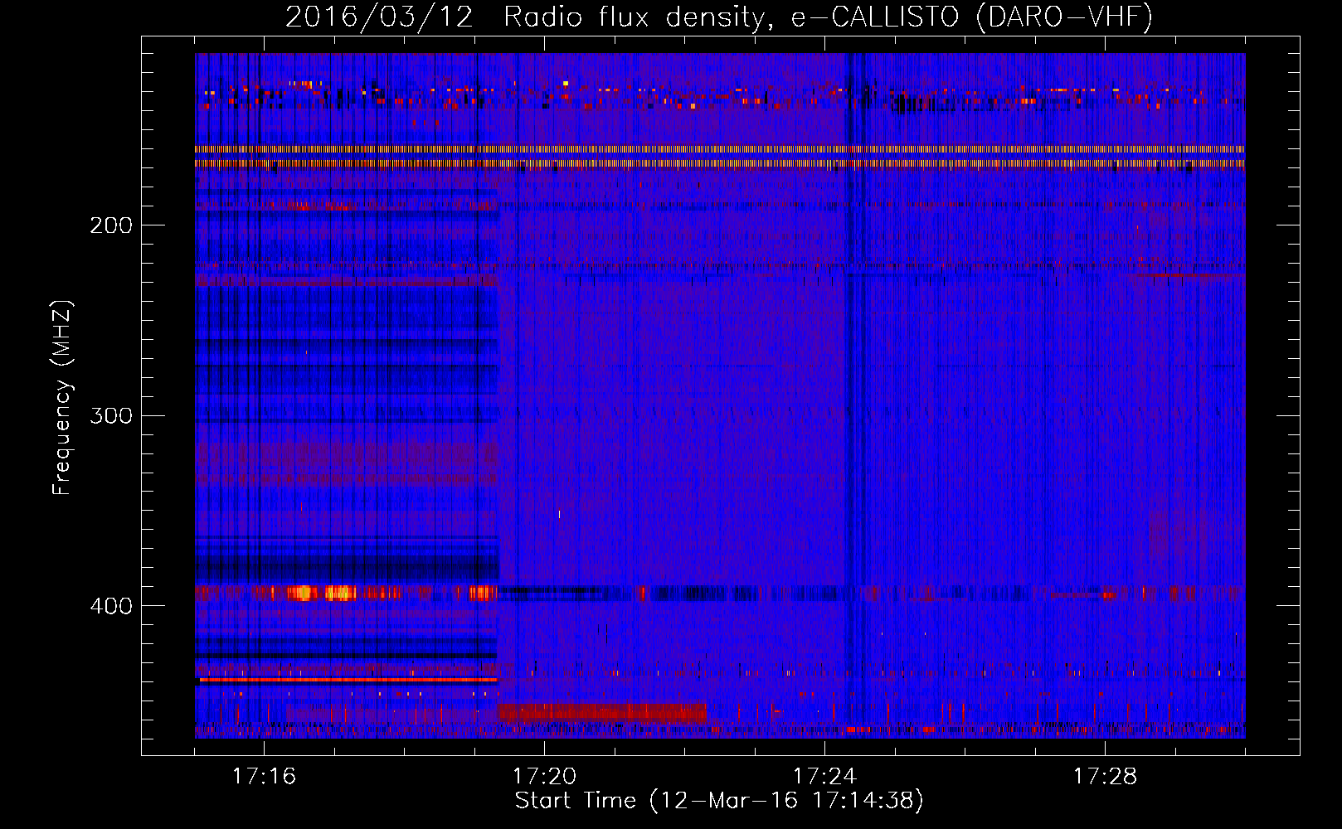Click the plot title text '2016/03/12 Radio flux density'

coord(526,17)
